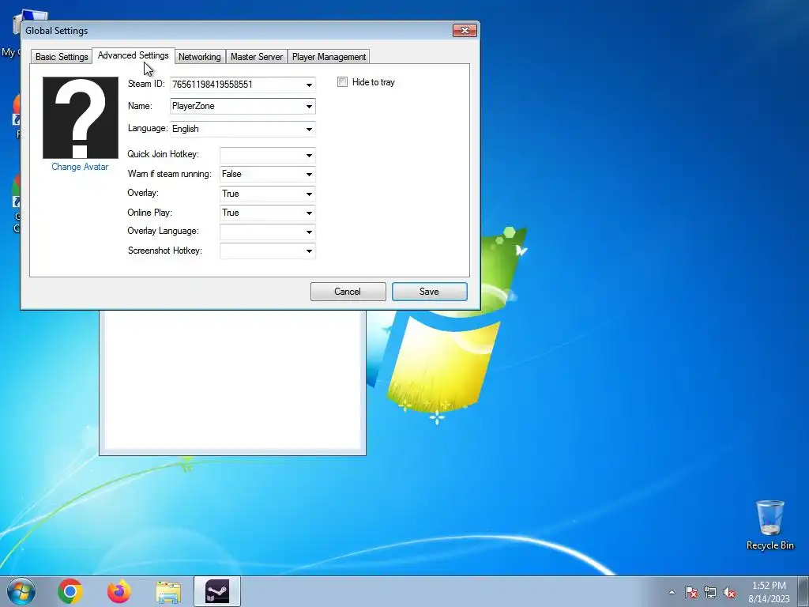This screenshot has width=809, height=607.
Task: Open the Player Management tab
Action: pos(329,57)
